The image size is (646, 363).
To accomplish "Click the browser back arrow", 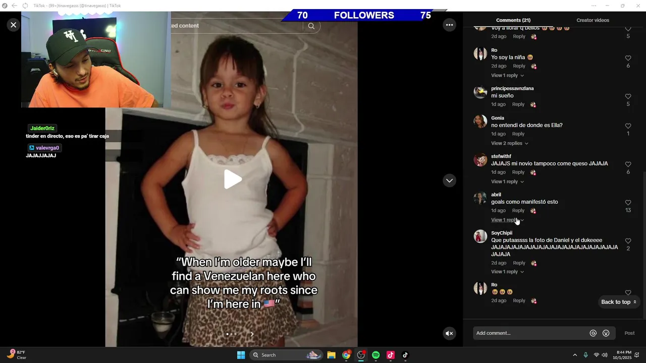I will 14,6.
